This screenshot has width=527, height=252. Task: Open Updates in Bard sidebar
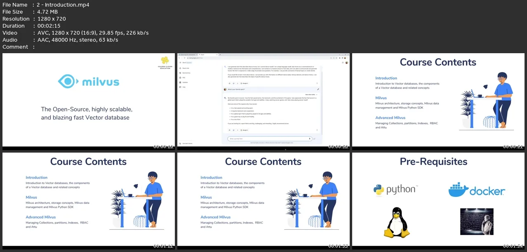click(184, 82)
